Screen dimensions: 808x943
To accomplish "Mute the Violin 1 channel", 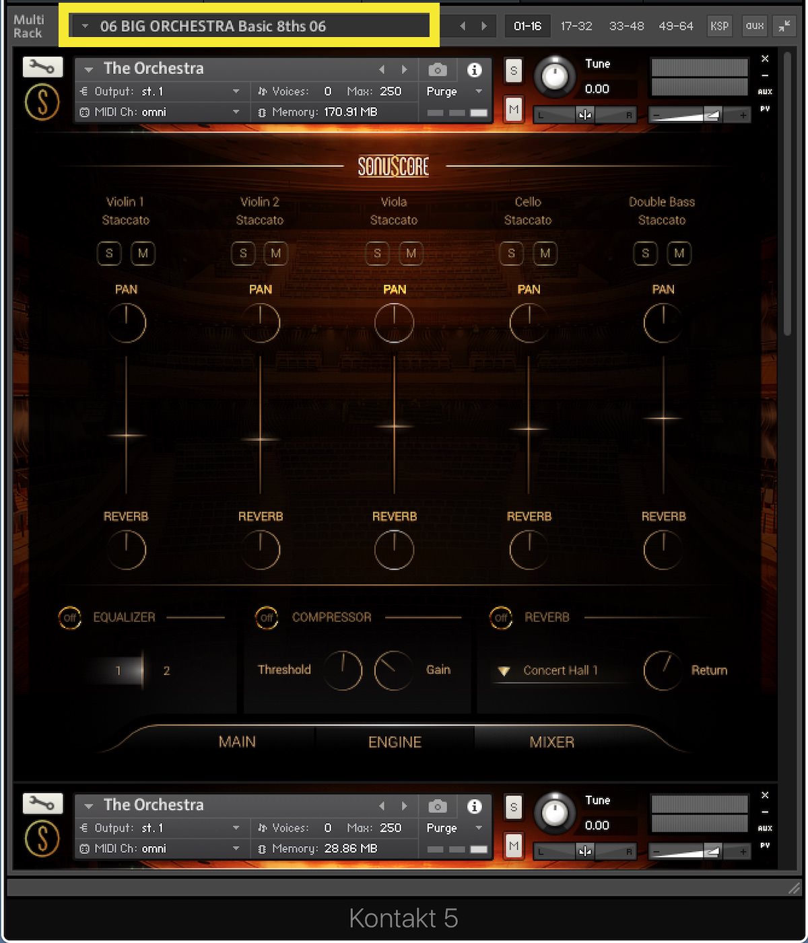I will (143, 253).
